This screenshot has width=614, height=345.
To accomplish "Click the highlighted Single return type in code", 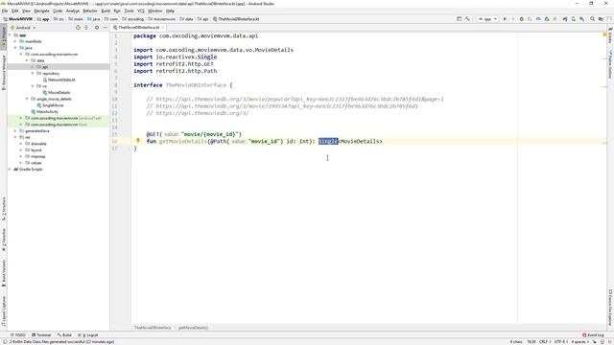I will (x=328, y=141).
